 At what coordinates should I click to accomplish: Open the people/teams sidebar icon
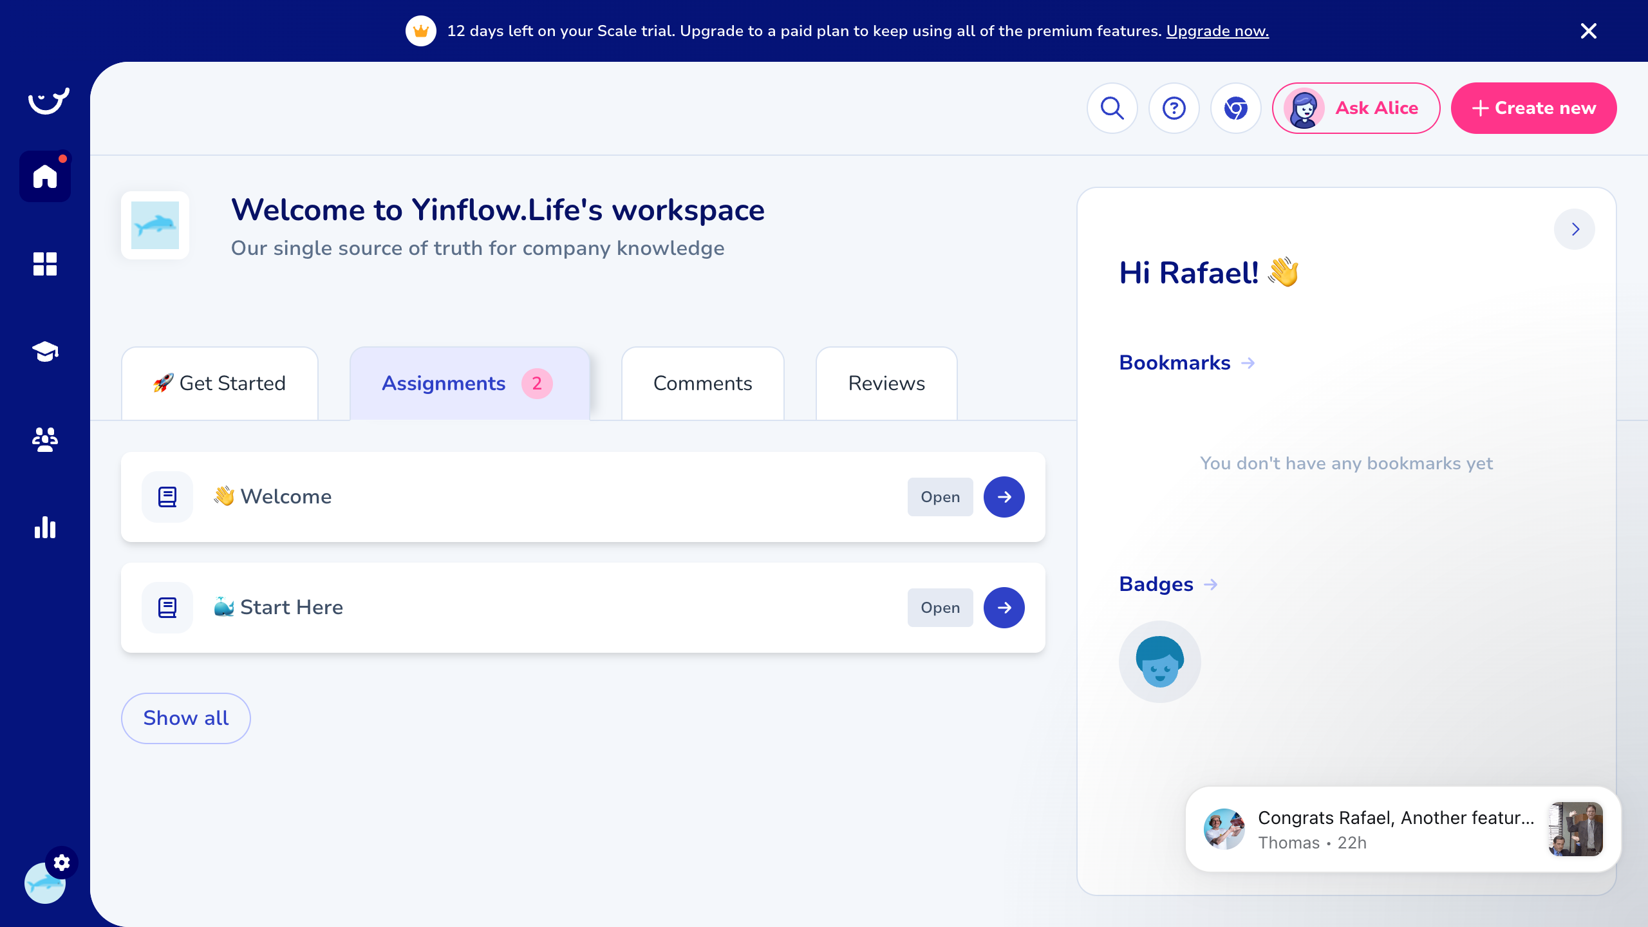click(45, 440)
